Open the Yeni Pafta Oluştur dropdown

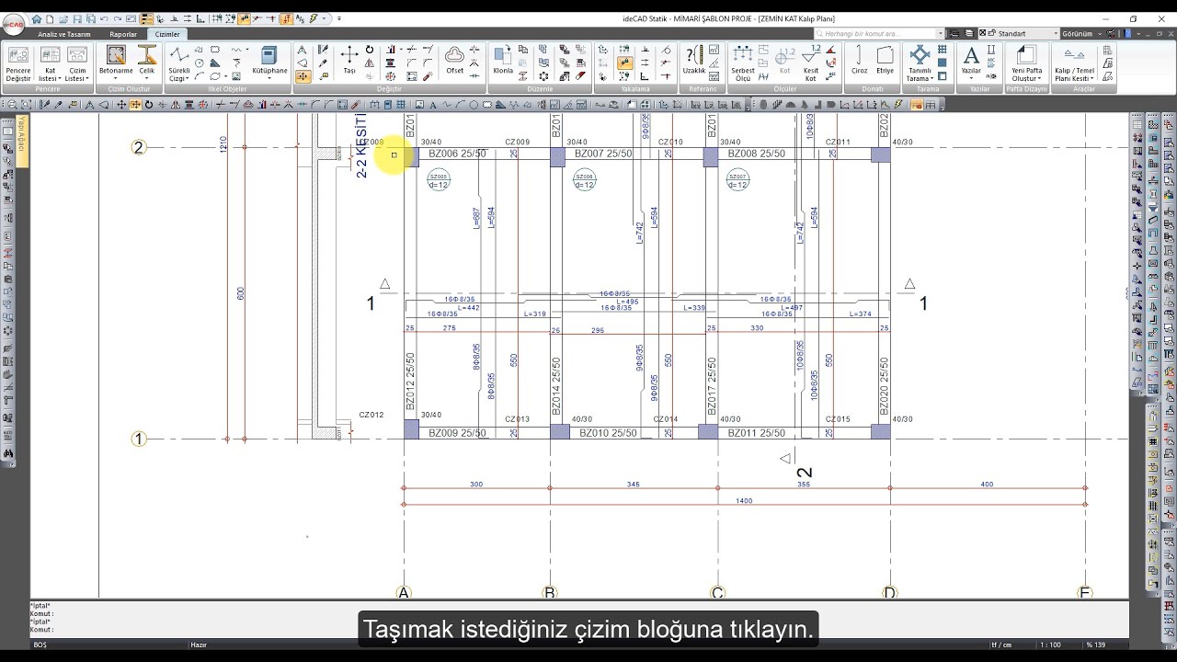(x=1026, y=64)
